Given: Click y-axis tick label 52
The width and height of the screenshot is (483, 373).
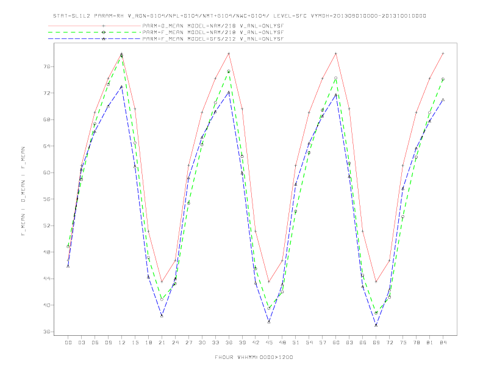Looking at the screenshot, I should pyautogui.click(x=46, y=226).
